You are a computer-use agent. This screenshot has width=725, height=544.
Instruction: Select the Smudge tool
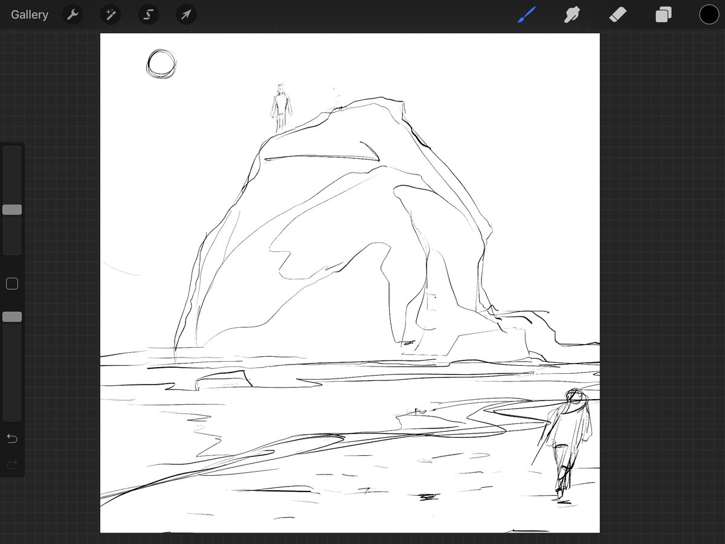tap(572, 14)
